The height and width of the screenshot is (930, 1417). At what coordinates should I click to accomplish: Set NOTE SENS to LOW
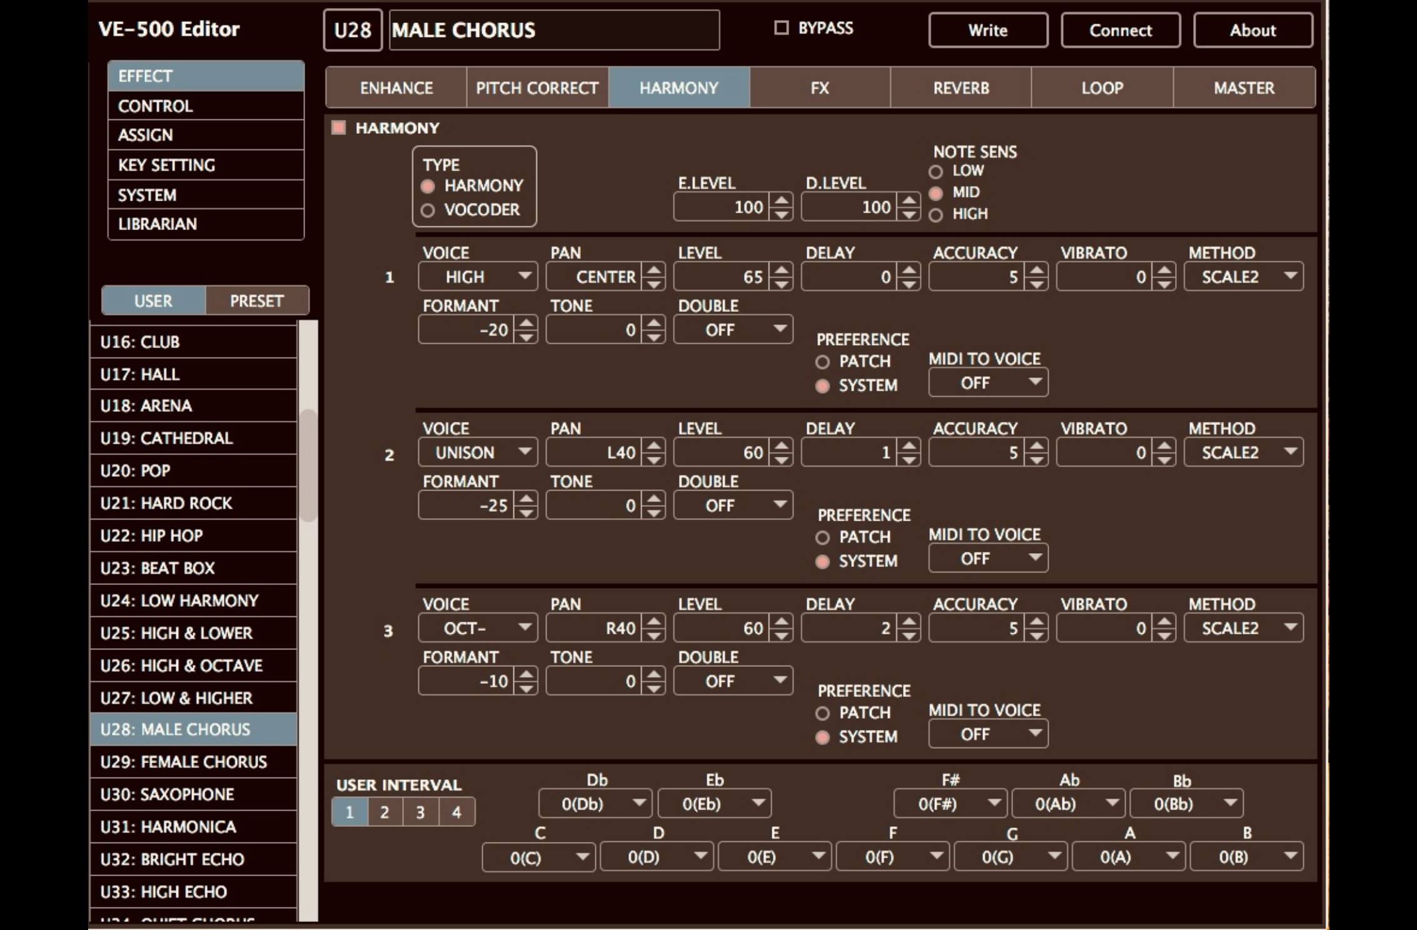(x=935, y=171)
